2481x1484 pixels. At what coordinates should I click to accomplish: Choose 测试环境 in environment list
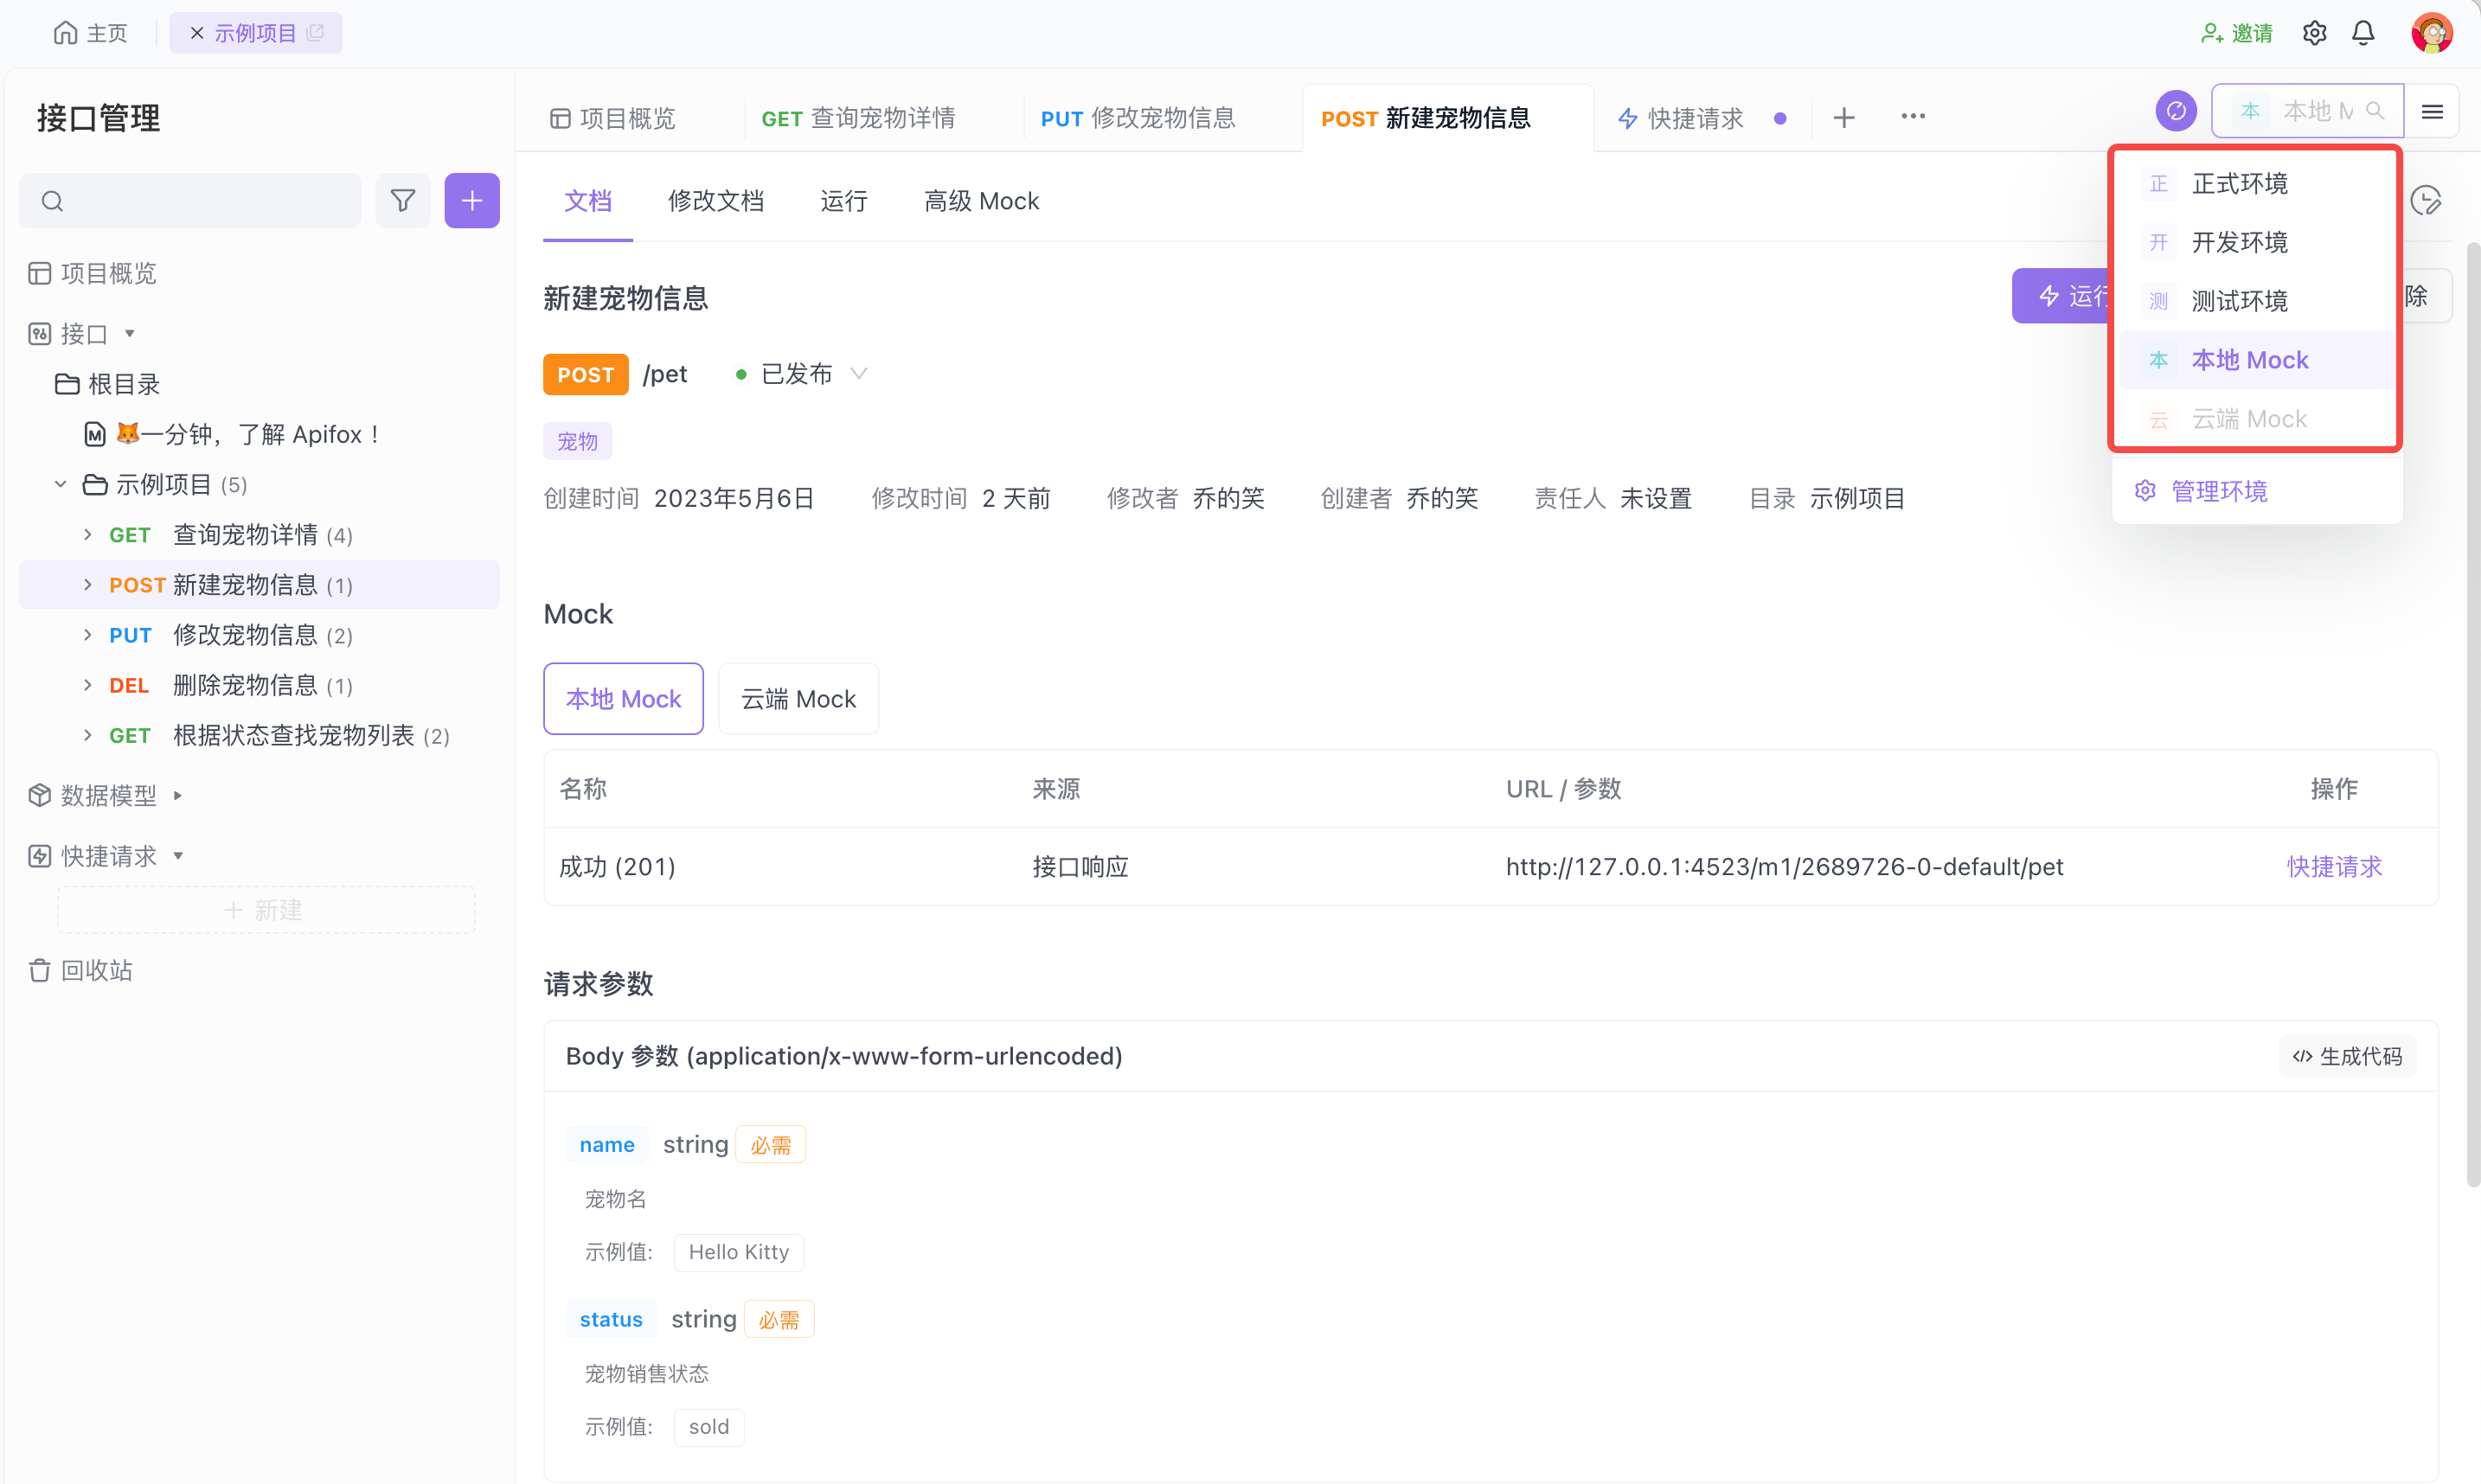pos(2239,301)
